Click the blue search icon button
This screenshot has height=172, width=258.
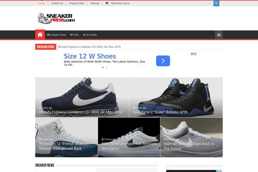216,3
